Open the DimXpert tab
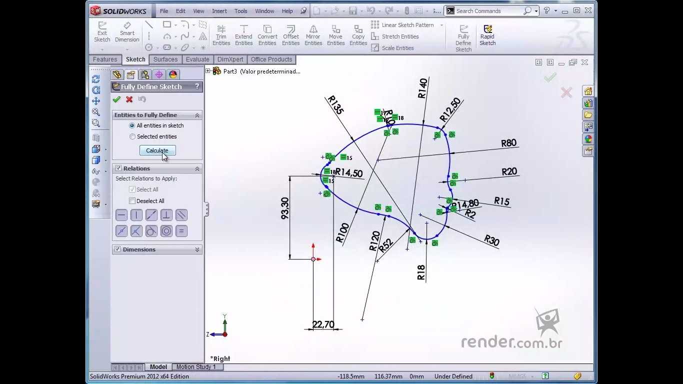This screenshot has width=683, height=384. (x=230, y=59)
